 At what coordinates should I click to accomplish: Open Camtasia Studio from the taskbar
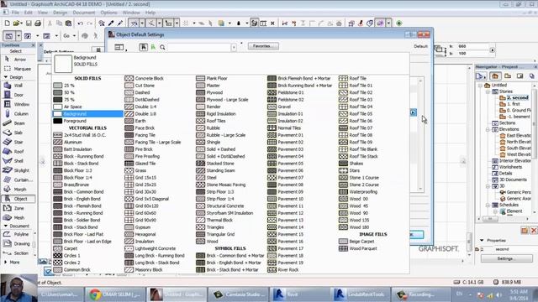point(238,294)
